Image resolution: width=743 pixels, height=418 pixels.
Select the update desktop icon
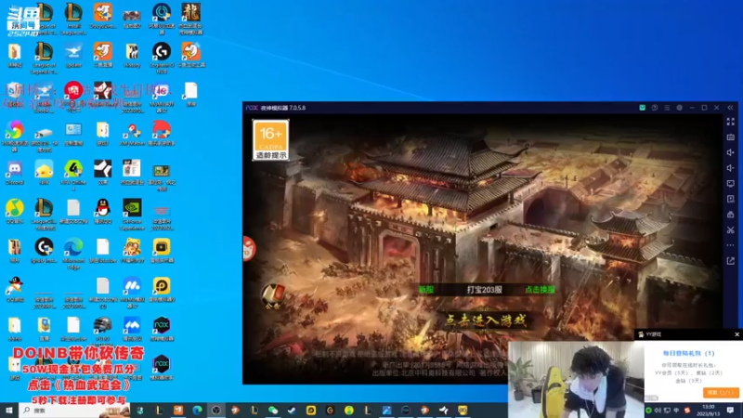pyautogui.click(x=73, y=55)
